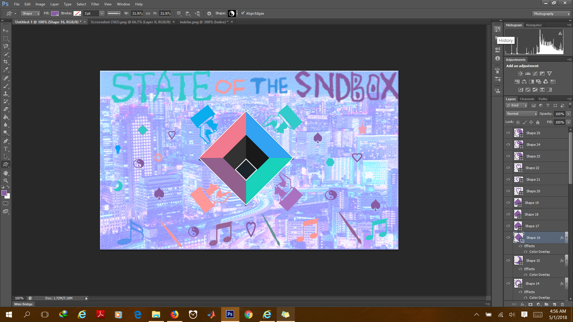Enable Align Edges in the options bar
The width and height of the screenshot is (573, 322).
243,13
